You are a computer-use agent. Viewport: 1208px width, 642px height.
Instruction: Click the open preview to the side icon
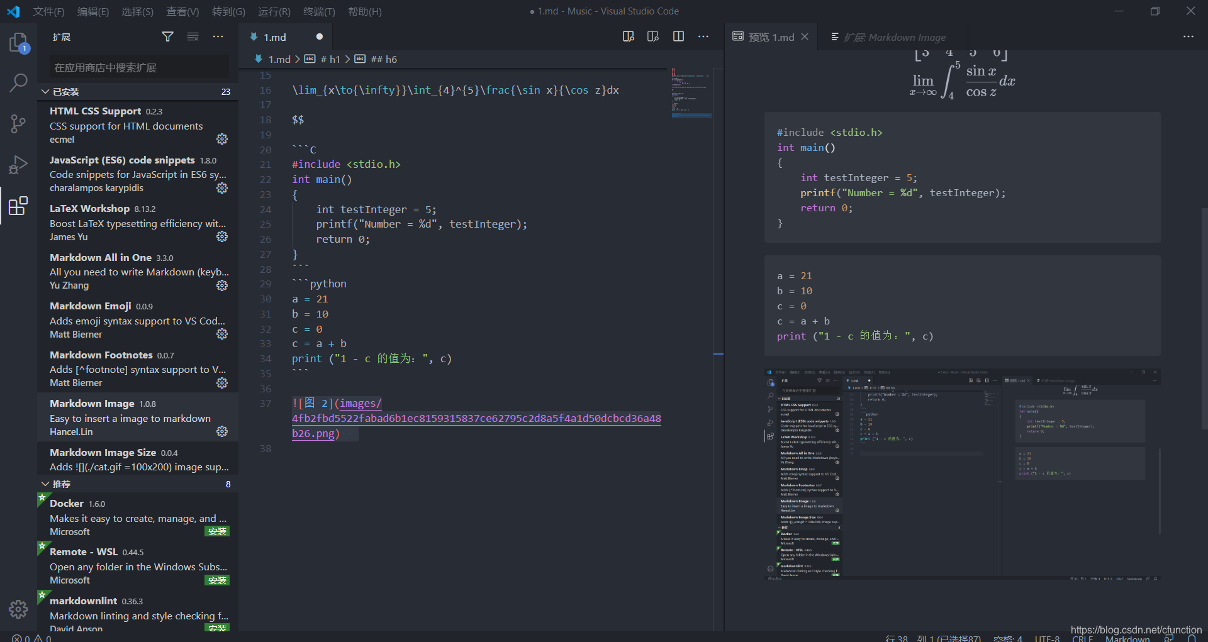click(653, 36)
